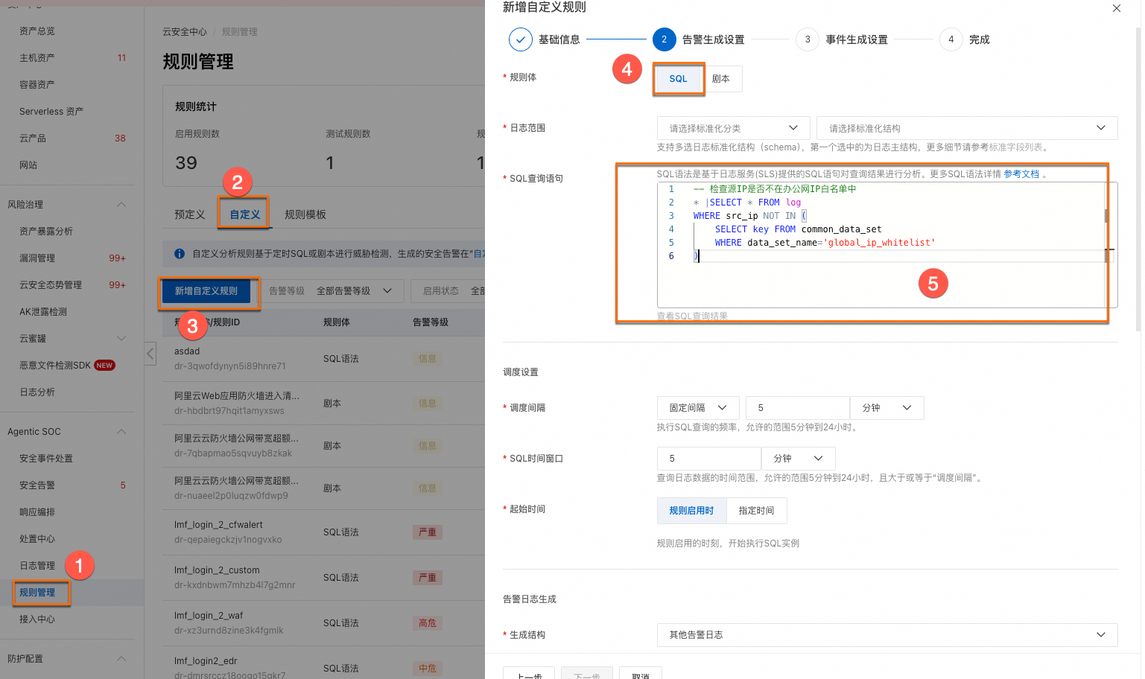Click the 基础信息 completed step checkmark

(521, 39)
